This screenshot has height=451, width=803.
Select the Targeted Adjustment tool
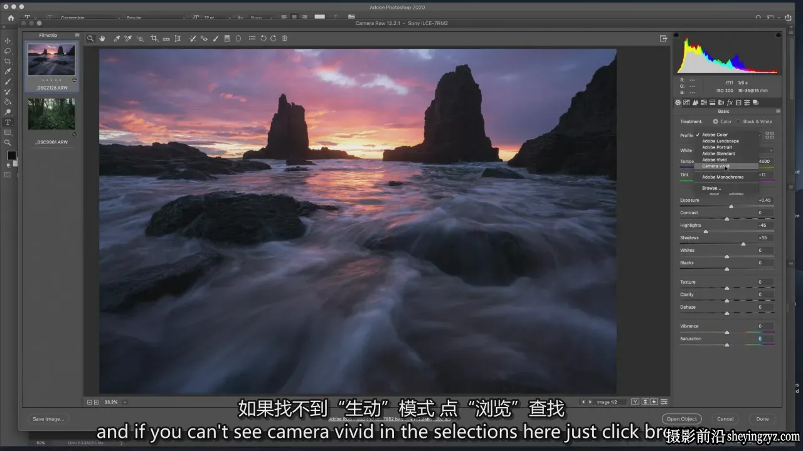coord(140,38)
